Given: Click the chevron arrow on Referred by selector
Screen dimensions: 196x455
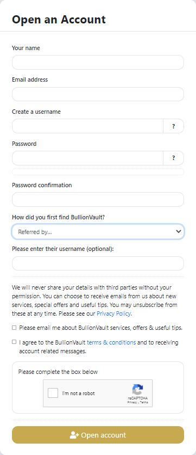Looking at the screenshot, I should click(x=179, y=231).
